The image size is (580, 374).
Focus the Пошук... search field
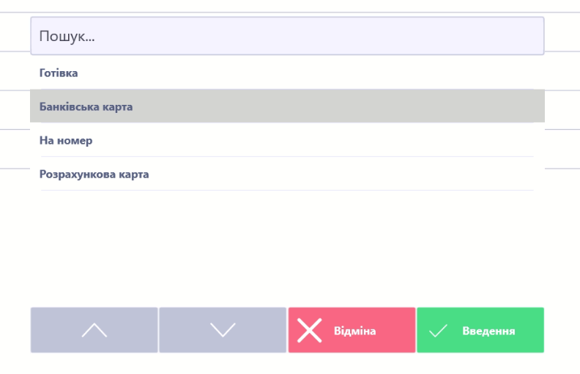287,36
